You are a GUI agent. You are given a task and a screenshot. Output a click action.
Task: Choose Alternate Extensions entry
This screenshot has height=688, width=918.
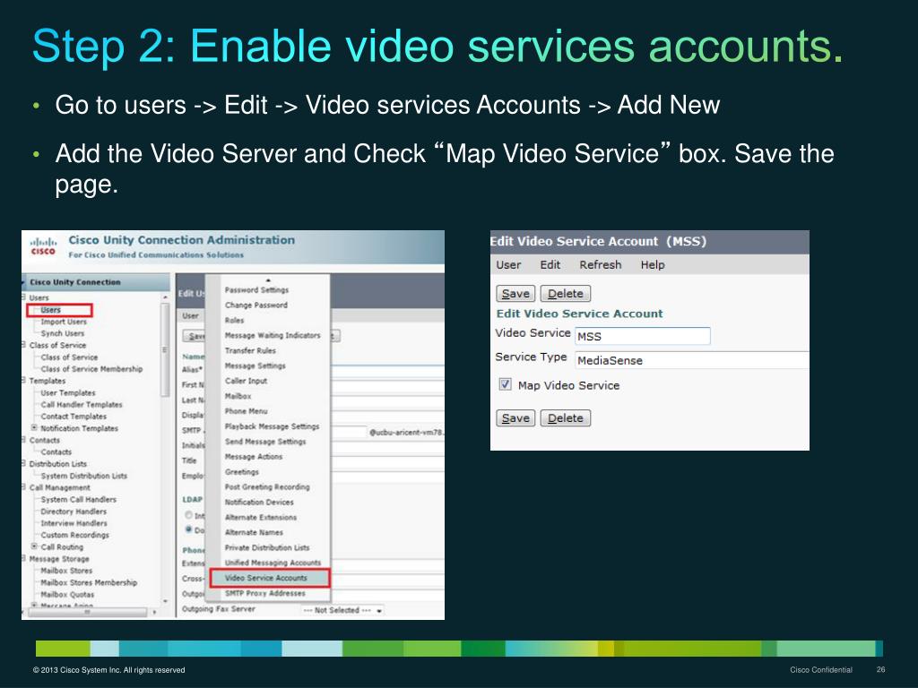pos(261,517)
